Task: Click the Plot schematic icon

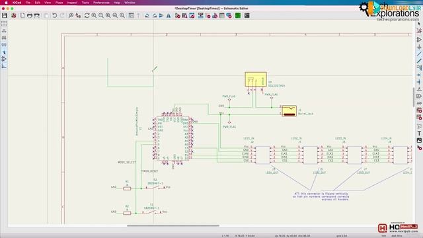Action: 37,16
